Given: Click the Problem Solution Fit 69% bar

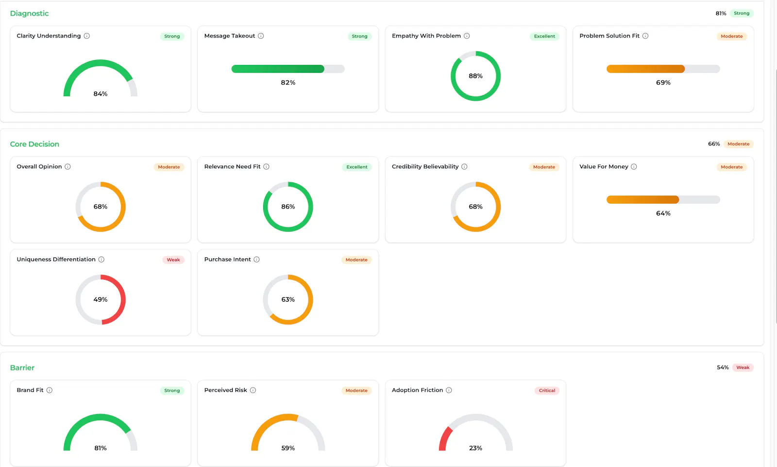Looking at the screenshot, I should pyautogui.click(x=663, y=69).
